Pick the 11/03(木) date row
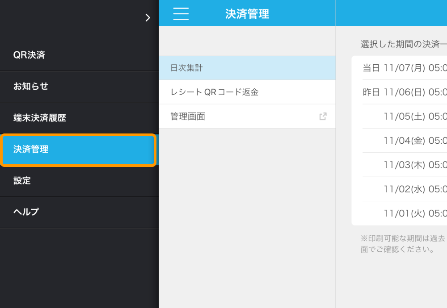The image size is (447, 308). (414, 165)
